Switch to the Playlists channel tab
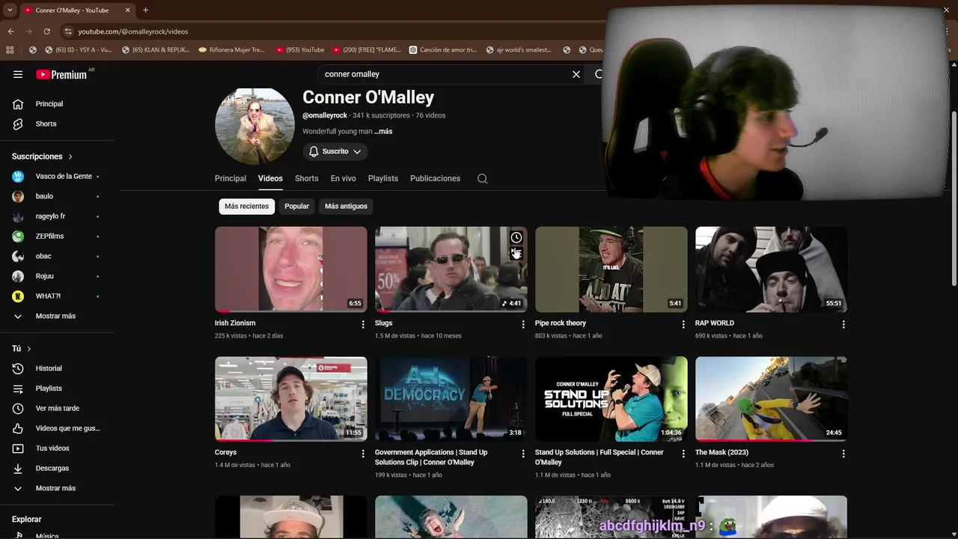 tap(382, 178)
